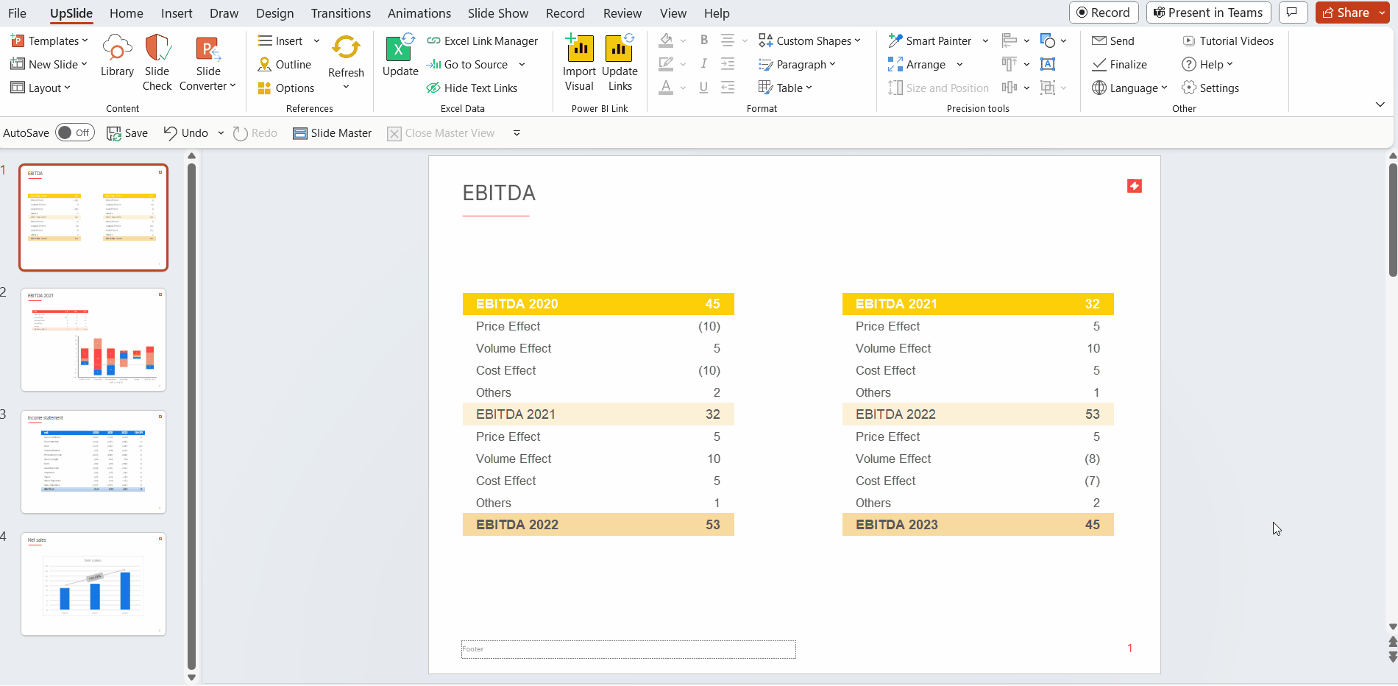Open the Language dropdown
Image resolution: width=1398 pixels, height=686 pixels.
[x=1130, y=88]
